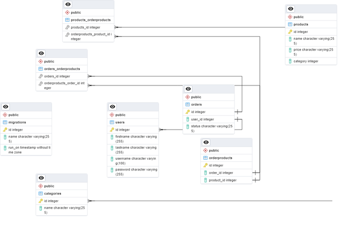
Task: Click table icon beside products name
Action: point(290,24)
